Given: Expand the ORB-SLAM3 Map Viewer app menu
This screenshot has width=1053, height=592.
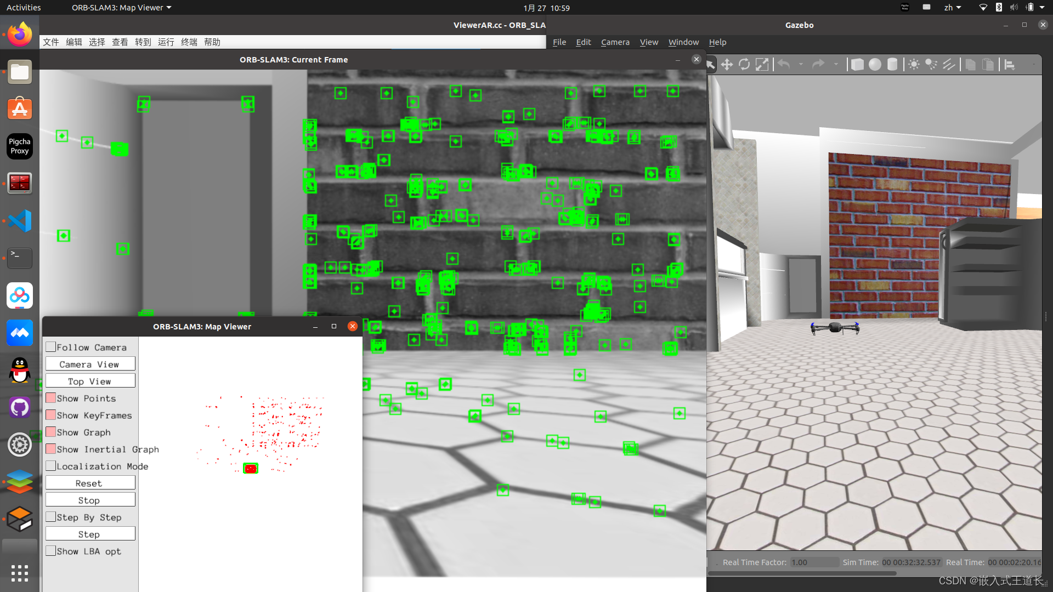Looking at the screenshot, I should click(x=122, y=8).
